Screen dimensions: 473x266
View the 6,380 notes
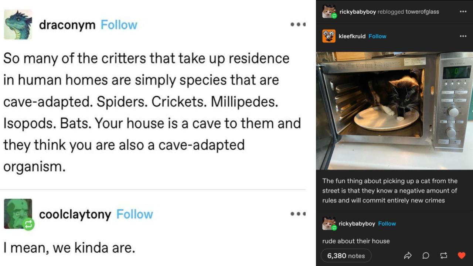tap(346, 255)
